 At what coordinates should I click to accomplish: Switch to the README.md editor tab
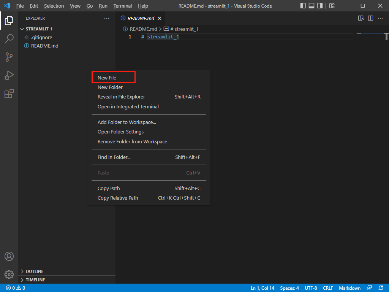141,18
